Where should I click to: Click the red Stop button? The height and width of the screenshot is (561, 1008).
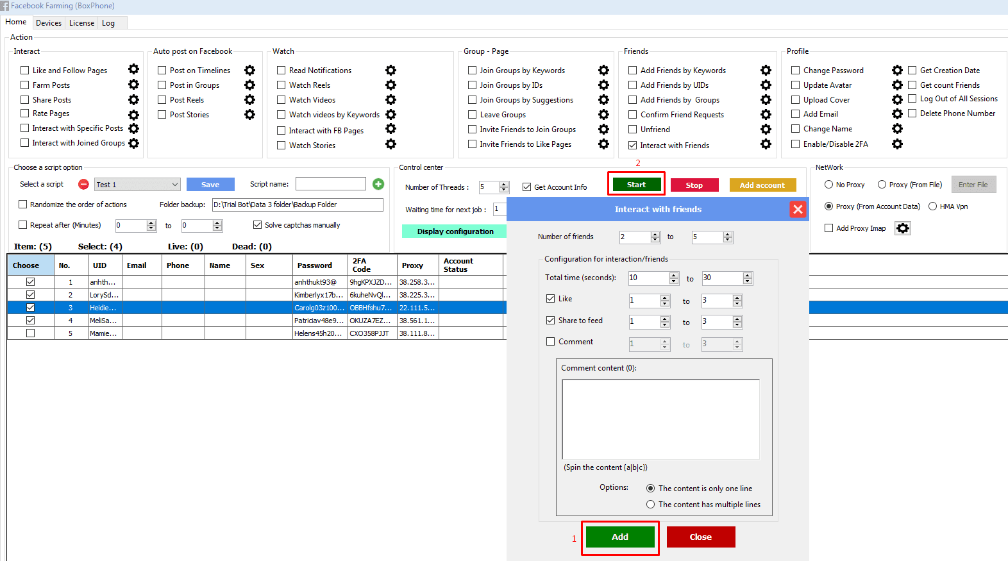694,185
